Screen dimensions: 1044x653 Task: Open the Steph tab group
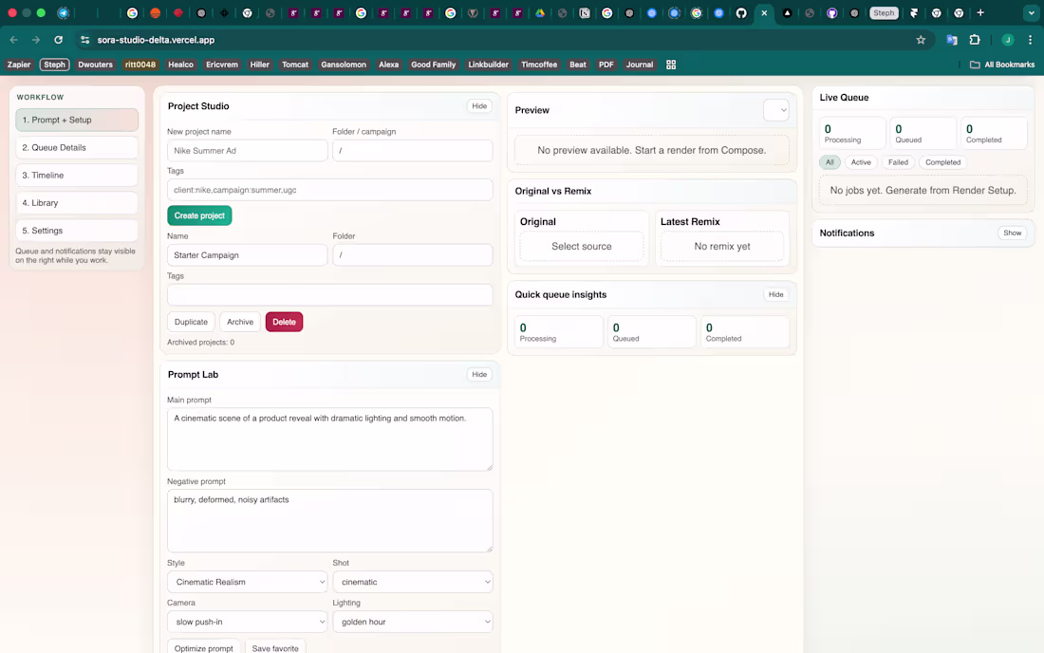[x=884, y=12]
